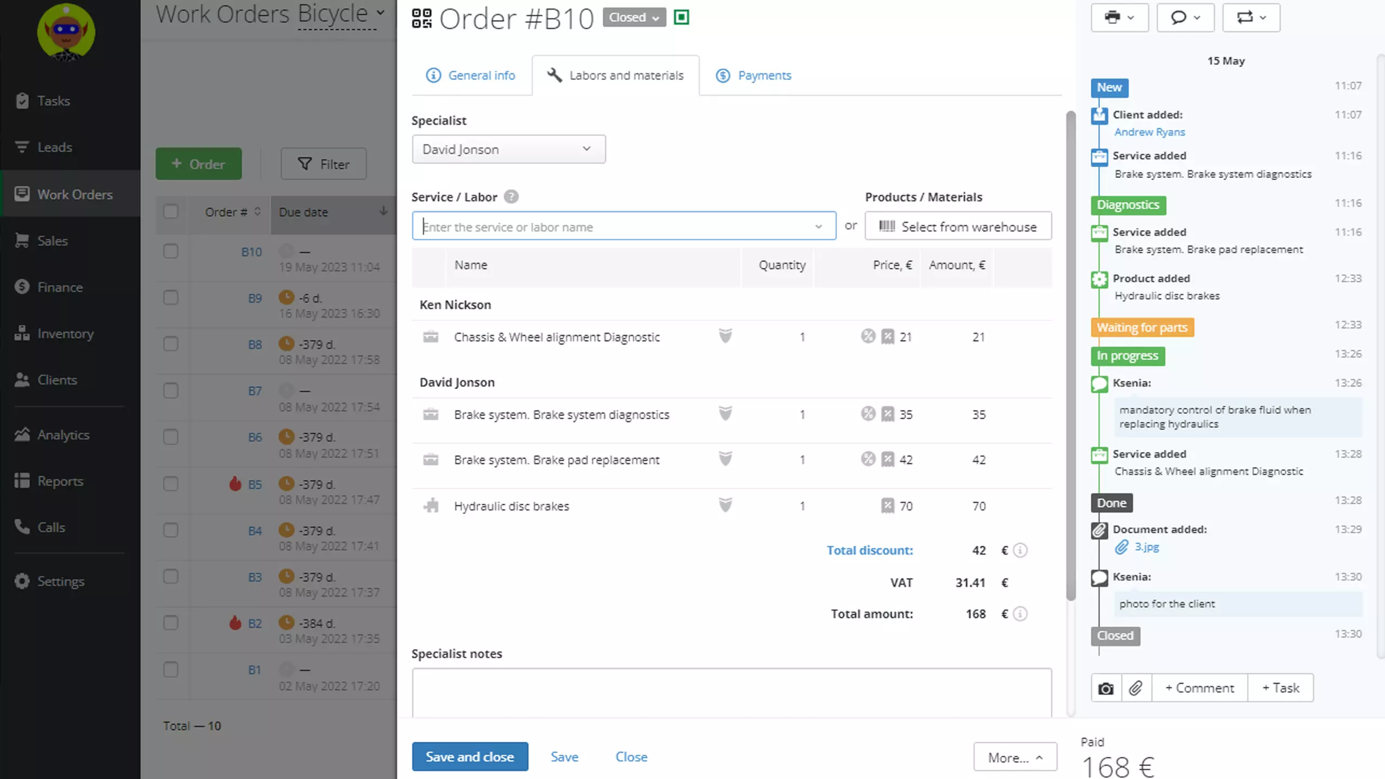The width and height of the screenshot is (1385, 779).
Task: Click warranty shield icon for Brake system diagnostics
Action: click(x=725, y=414)
